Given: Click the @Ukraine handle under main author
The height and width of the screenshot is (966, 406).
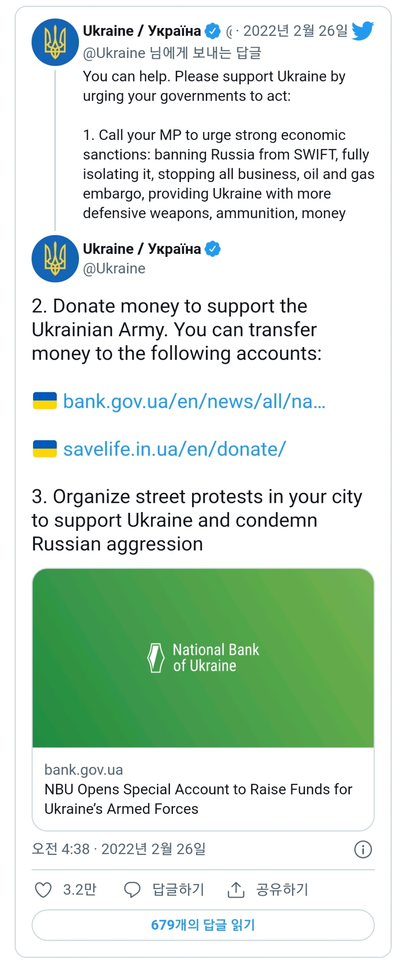Looking at the screenshot, I should (114, 269).
